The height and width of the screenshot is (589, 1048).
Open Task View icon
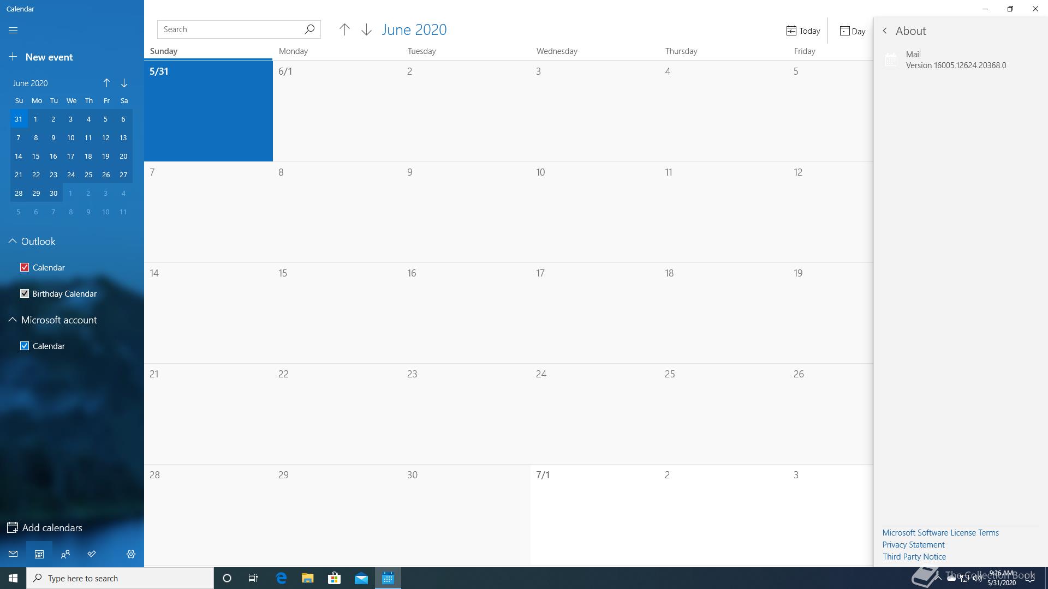click(253, 578)
